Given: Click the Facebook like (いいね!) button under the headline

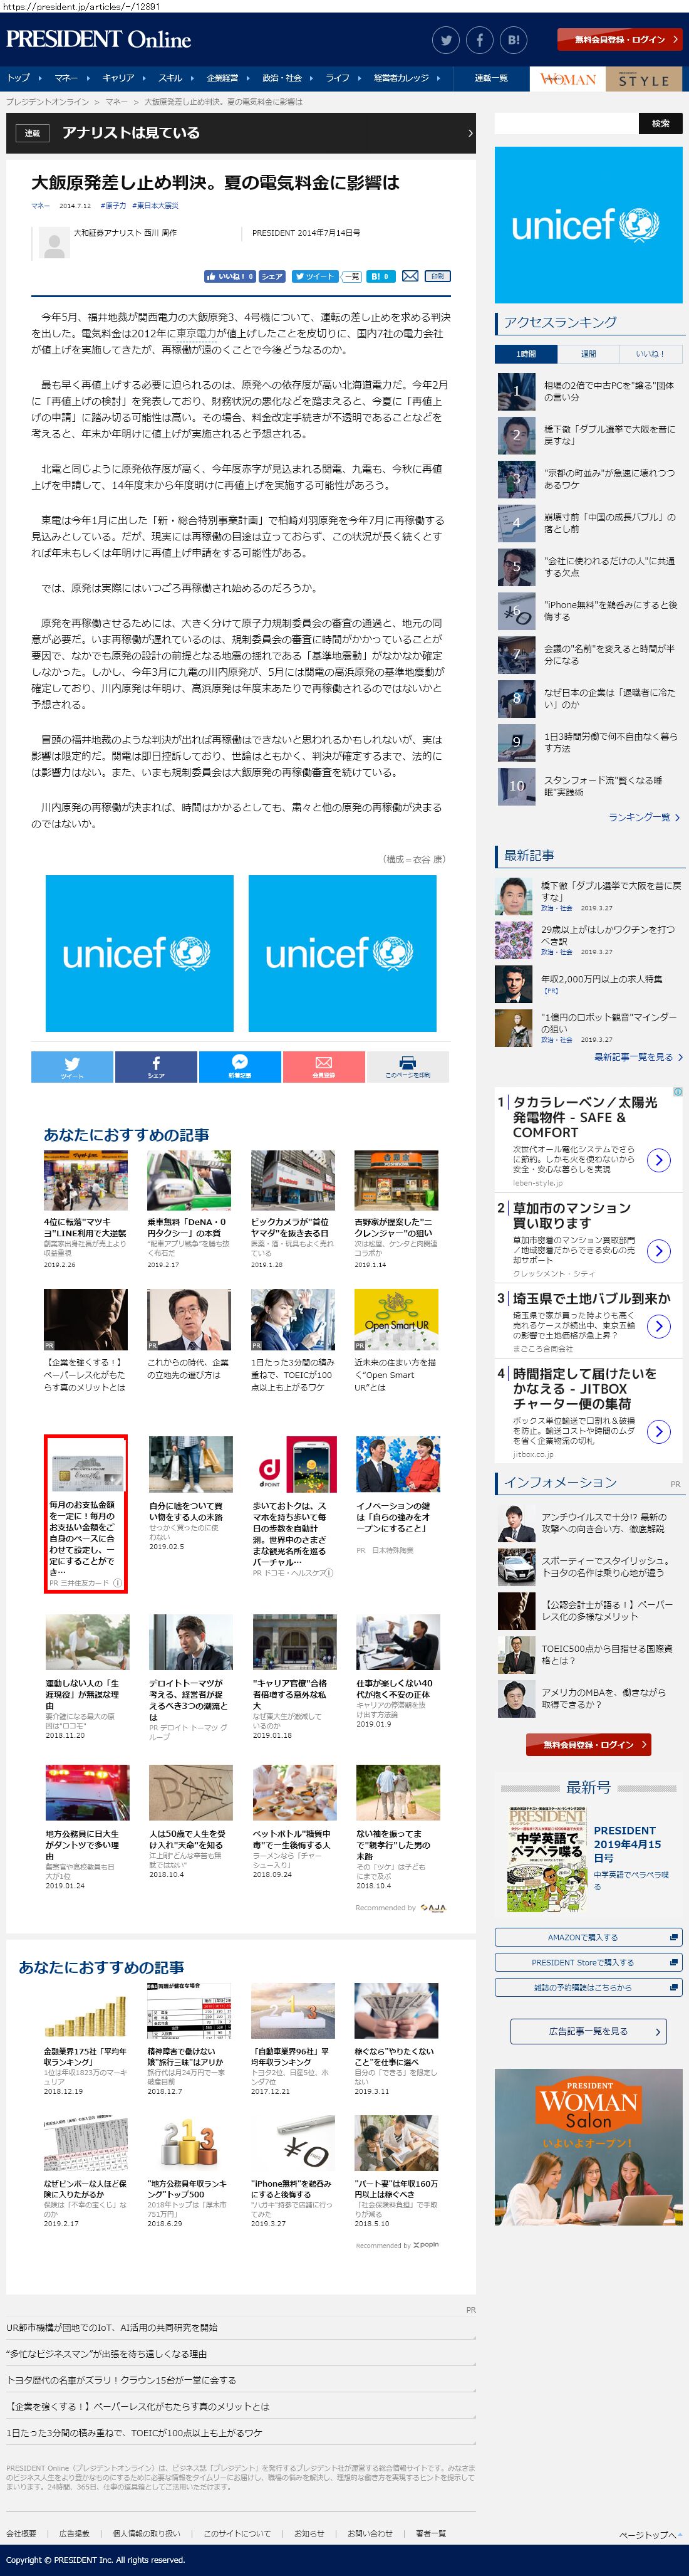Looking at the screenshot, I should click(x=230, y=276).
